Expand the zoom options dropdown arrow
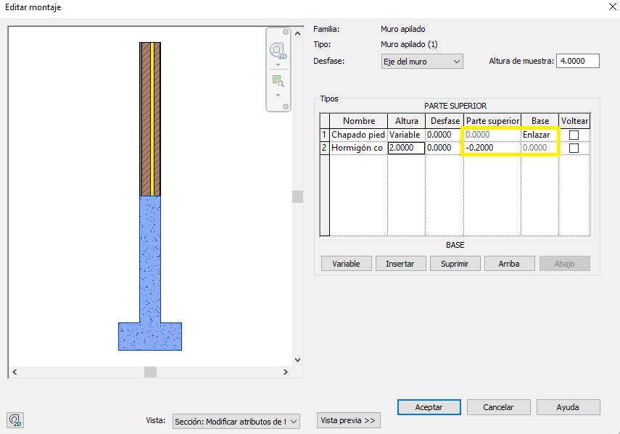 point(278,95)
